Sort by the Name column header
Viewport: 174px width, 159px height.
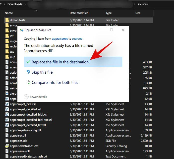(9, 13)
